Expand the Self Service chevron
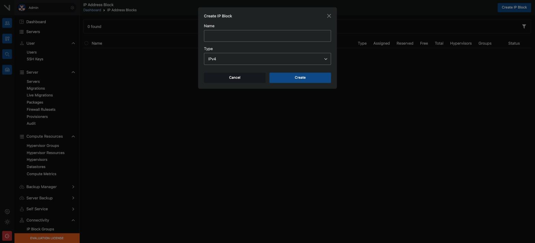 click(73, 209)
